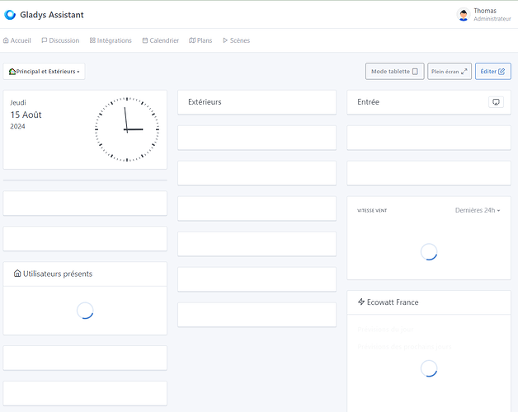
Task: Click the house icon beside Utilisateurs présents
Action: click(x=17, y=274)
